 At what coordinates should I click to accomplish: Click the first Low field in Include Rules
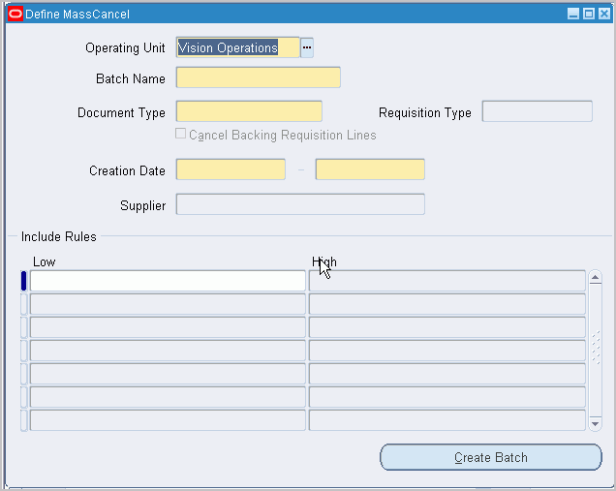pyautogui.click(x=168, y=281)
